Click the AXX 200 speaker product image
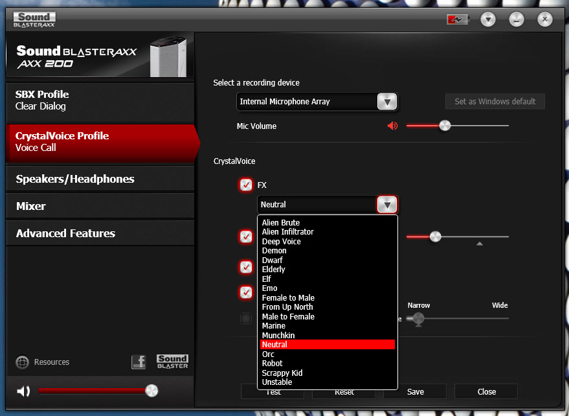This screenshot has height=416, width=569. pos(168,56)
